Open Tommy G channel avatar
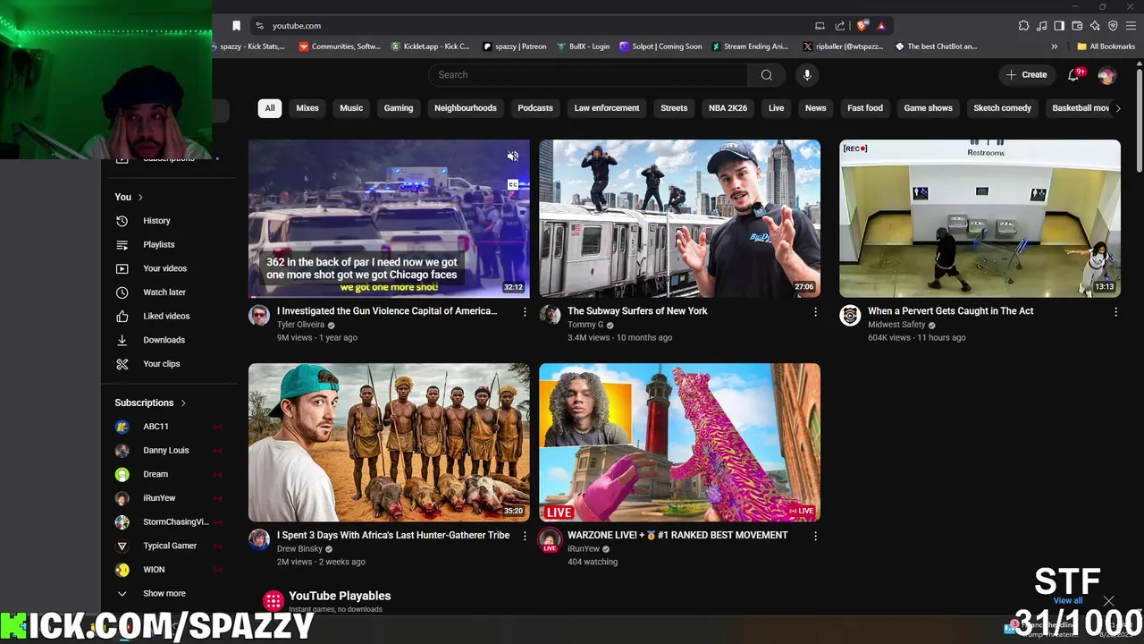1144x644 pixels. (x=550, y=315)
